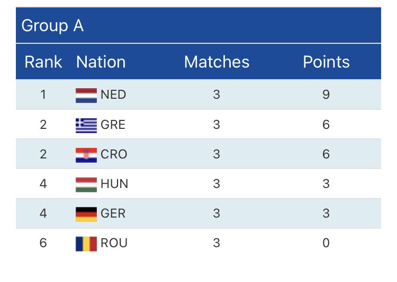Open the ROU nation link
397x282 pixels.
pyautogui.click(x=114, y=243)
